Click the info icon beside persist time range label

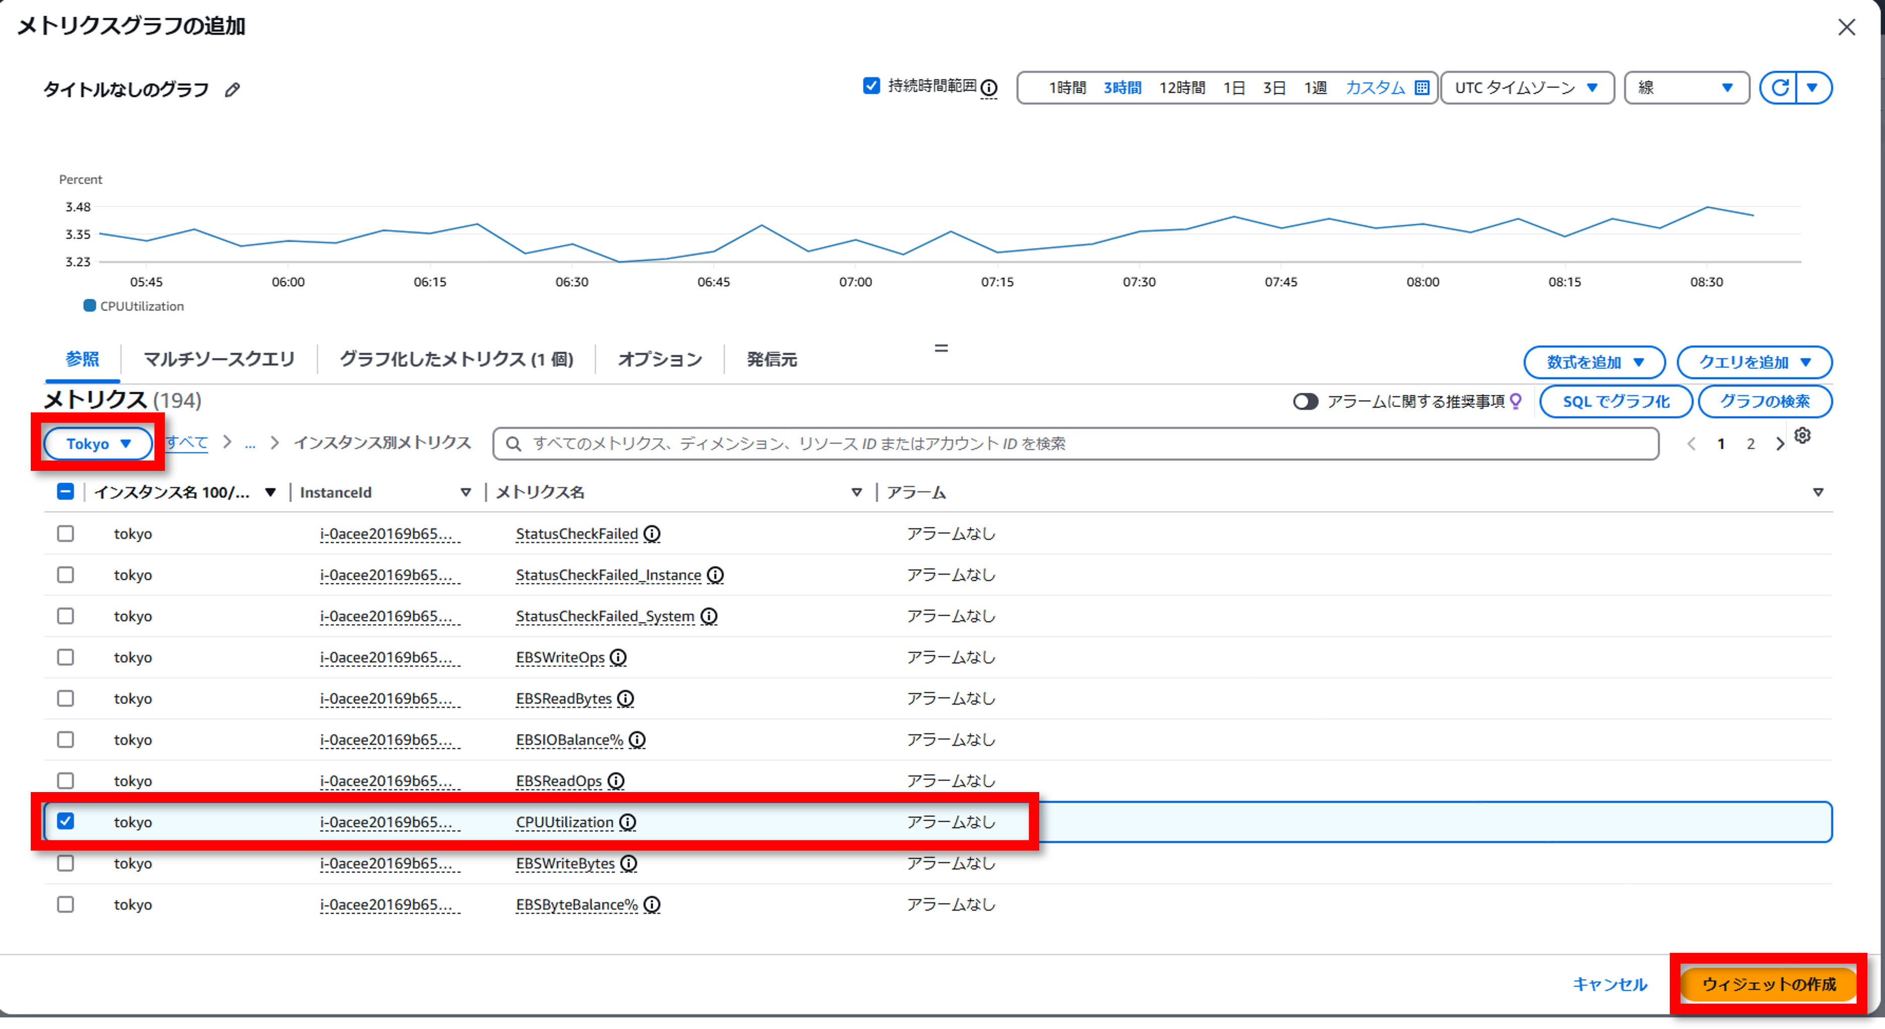988,88
